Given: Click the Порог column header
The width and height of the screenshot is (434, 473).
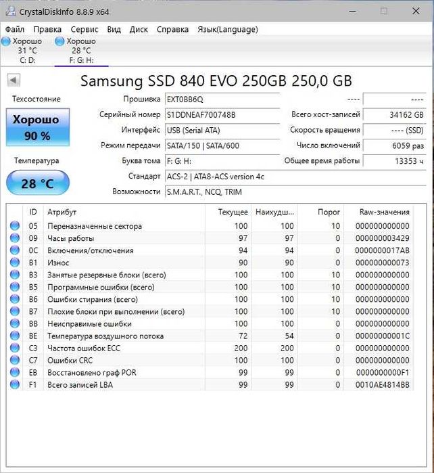Looking at the screenshot, I should pyautogui.click(x=320, y=212).
